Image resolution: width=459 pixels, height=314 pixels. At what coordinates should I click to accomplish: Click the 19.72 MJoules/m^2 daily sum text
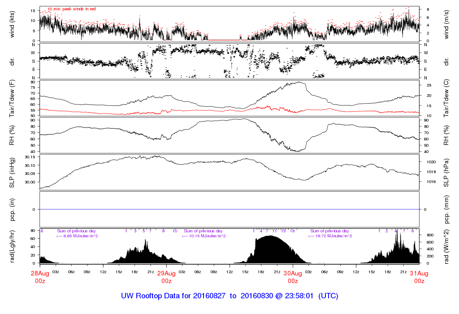330,236
